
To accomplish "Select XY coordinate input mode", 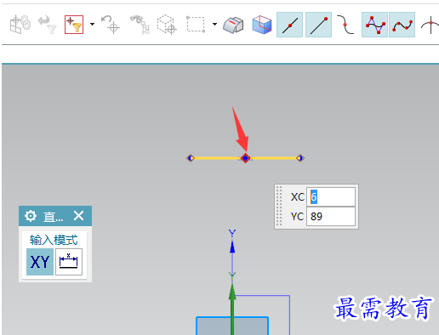I will (40, 262).
